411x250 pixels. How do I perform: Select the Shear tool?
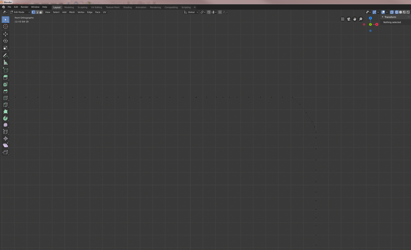tap(5, 145)
